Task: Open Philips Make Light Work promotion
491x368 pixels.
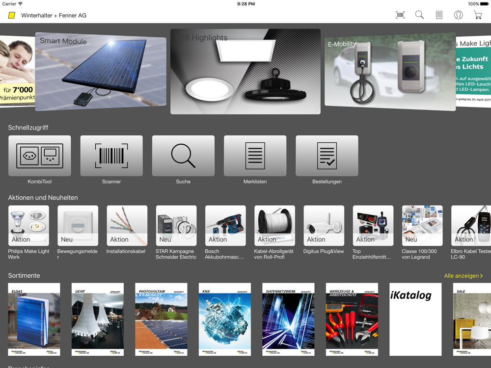Action: point(29,226)
